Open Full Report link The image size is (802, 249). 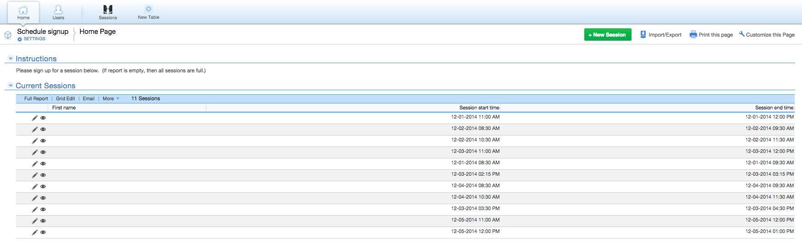36,98
